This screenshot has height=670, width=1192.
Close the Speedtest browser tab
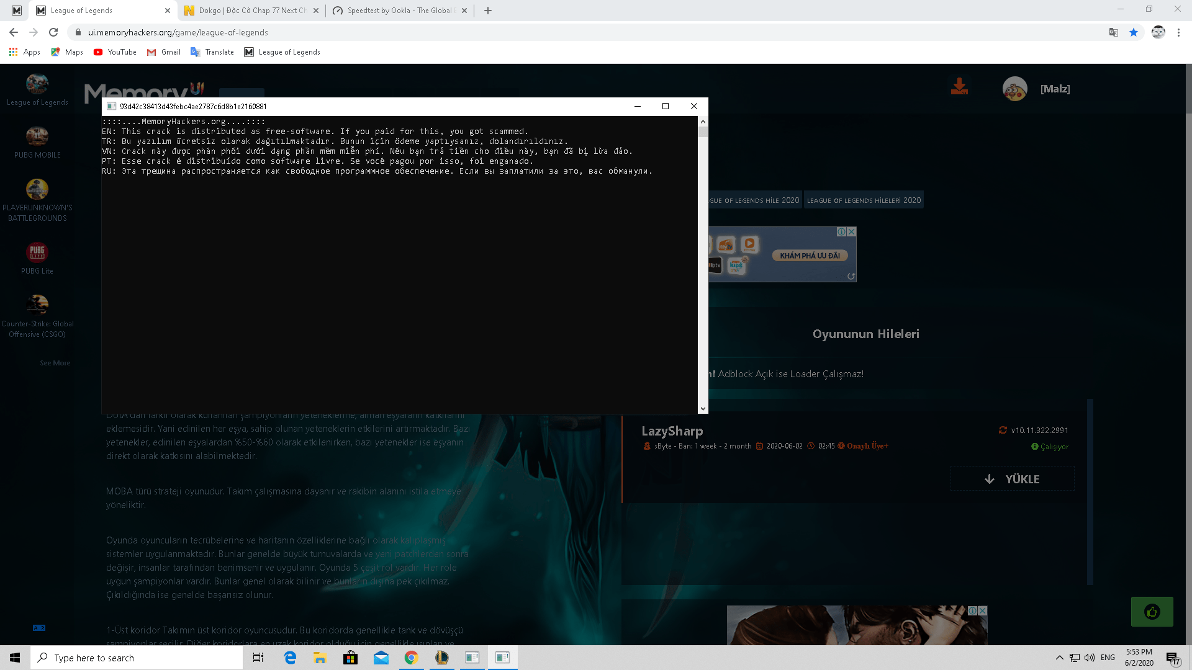(464, 11)
